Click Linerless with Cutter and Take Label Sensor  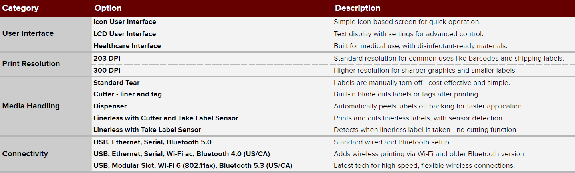(166, 118)
